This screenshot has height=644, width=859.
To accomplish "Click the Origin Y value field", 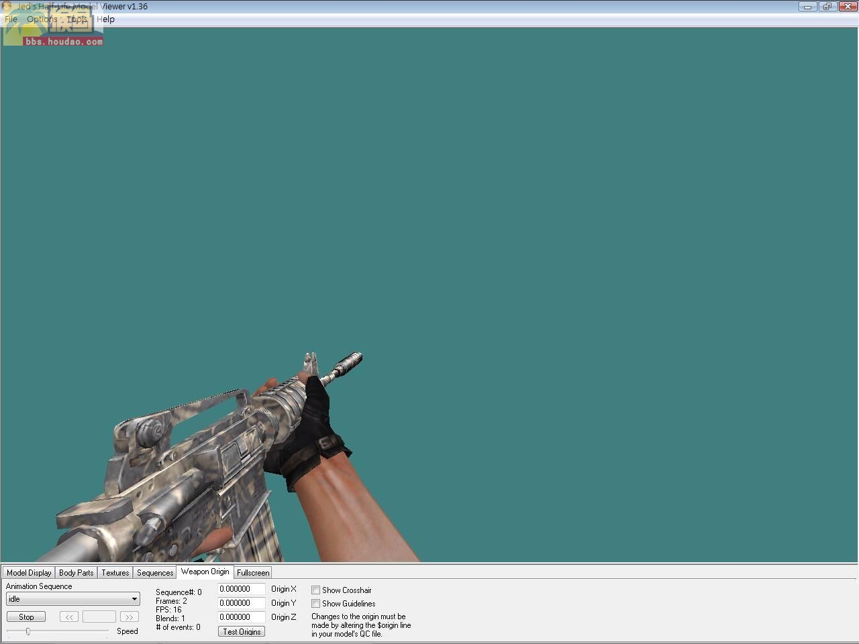I will (242, 603).
